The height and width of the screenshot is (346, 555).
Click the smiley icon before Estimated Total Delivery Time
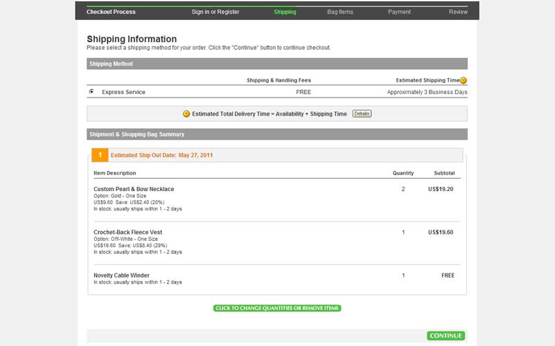186,113
